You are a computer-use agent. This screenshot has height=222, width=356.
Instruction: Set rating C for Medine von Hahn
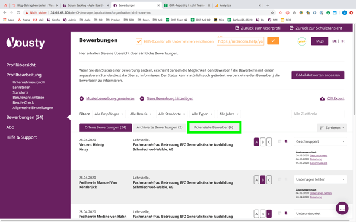tap(269, 214)
